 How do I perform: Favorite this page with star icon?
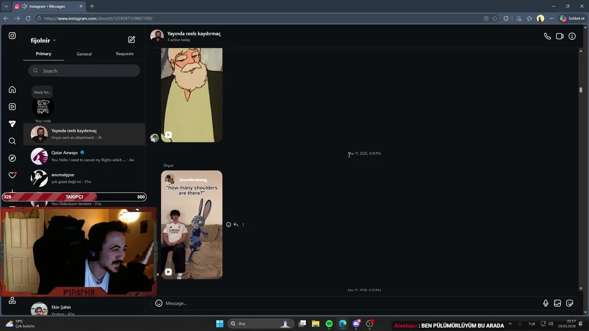(495, 18)
